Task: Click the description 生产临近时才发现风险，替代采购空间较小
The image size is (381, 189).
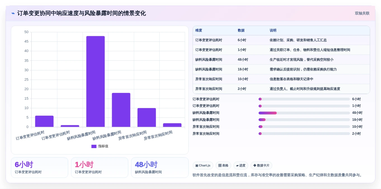Action: point(302,60)
